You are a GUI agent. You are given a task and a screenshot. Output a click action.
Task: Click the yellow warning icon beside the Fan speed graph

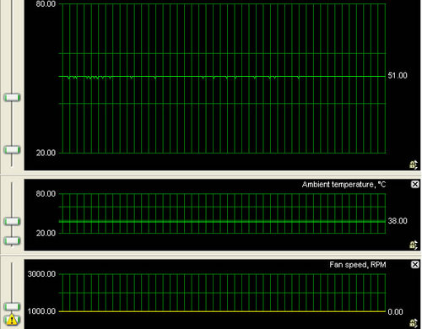pyautogui.click(x=12, y=320)
